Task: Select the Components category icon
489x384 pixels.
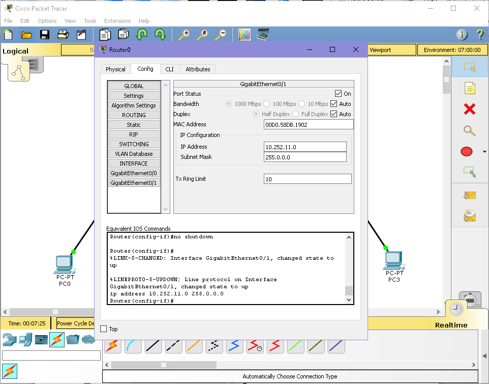Action: (x=41, y=340)
